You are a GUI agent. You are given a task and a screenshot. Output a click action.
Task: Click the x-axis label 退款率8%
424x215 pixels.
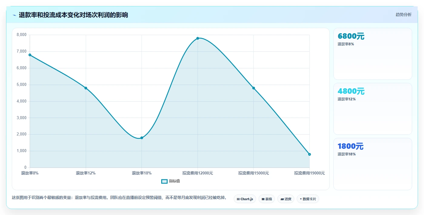point(30,173)
